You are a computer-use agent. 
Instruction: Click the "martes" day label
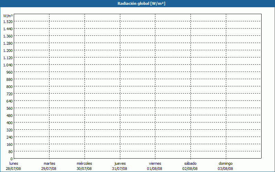[49, 163]
